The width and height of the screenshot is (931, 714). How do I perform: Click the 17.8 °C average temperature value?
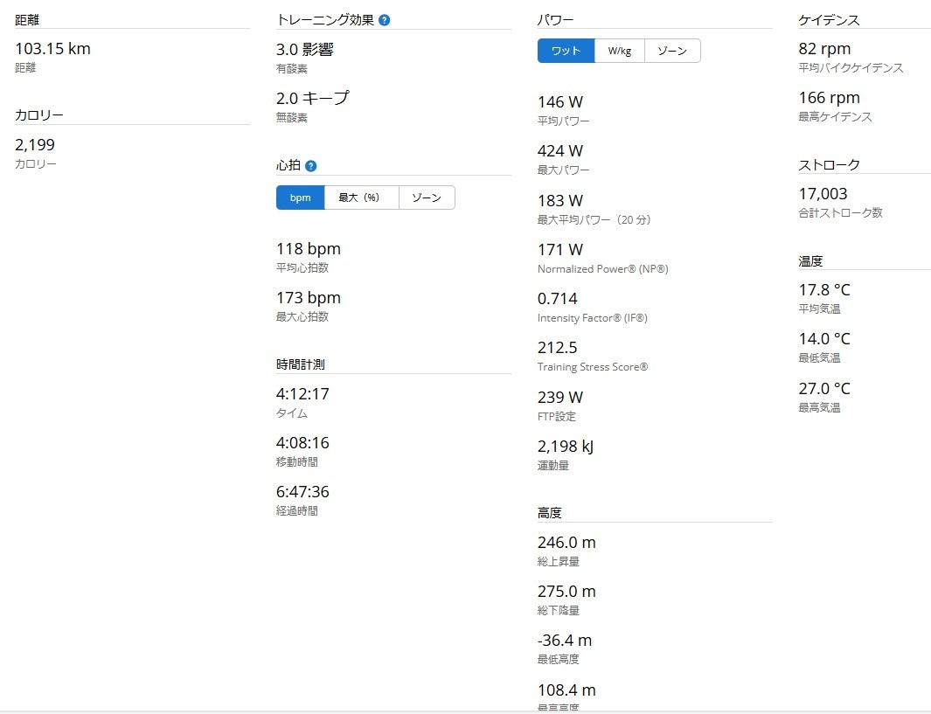(824, 289)
